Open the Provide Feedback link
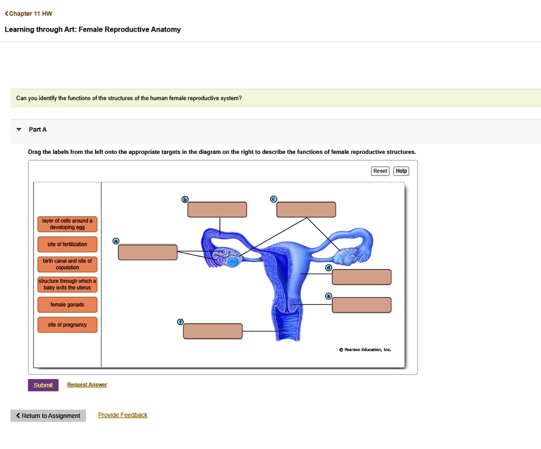Image resolution: width=541 pixels, height=449 pixels. point(123,415)
